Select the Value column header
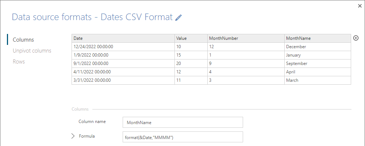This screenshot has height=146, width=365. click(191, 38)
